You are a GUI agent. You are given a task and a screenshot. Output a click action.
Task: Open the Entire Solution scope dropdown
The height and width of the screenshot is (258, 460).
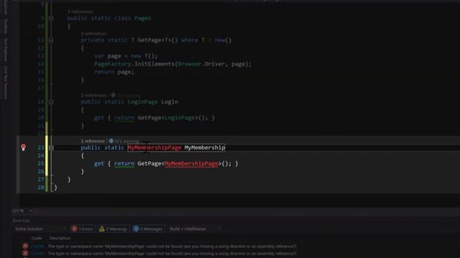coord(40,229)
